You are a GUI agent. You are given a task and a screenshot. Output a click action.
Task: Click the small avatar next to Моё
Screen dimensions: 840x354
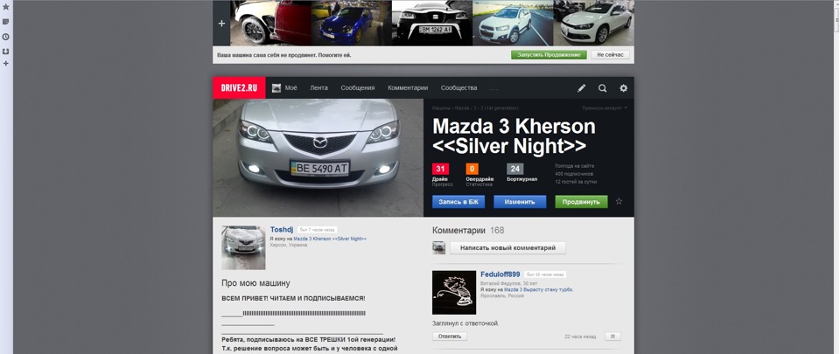[x=276, y=88]
